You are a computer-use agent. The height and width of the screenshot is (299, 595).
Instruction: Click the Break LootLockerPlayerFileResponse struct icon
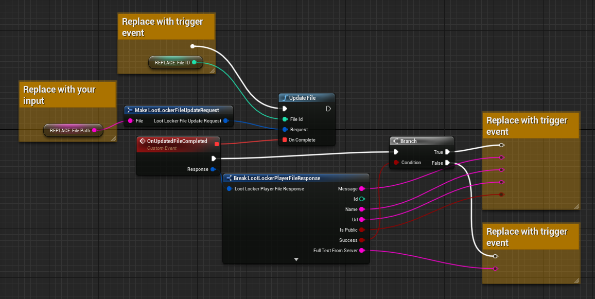[229, 178]
